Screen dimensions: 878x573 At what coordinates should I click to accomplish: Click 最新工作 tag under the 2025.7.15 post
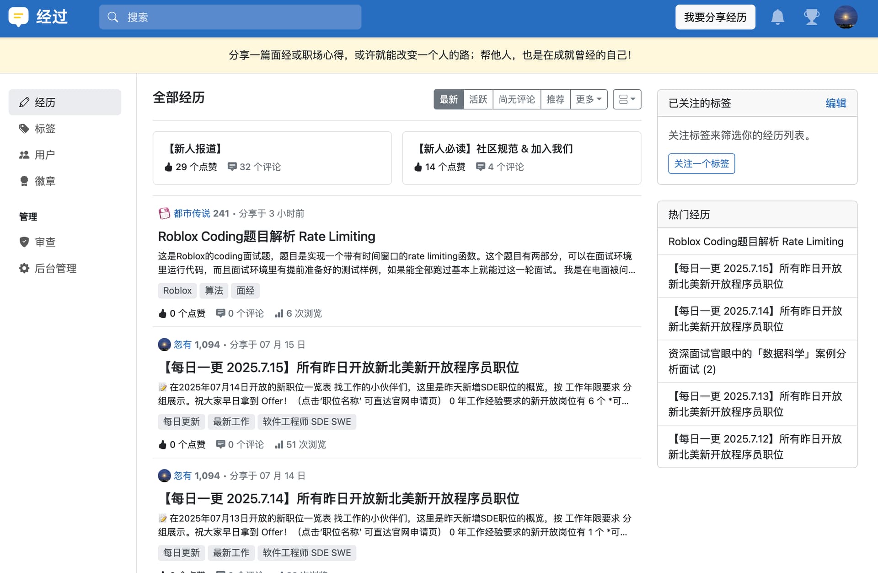tap(231, 422)
